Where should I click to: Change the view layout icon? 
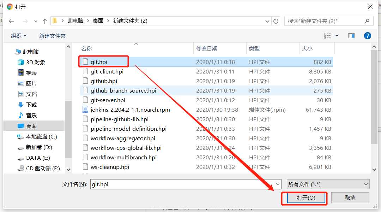pos(327,36)
